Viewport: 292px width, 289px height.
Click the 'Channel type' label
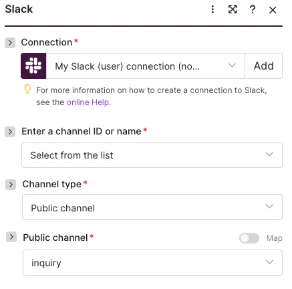(x=51, y=185)
